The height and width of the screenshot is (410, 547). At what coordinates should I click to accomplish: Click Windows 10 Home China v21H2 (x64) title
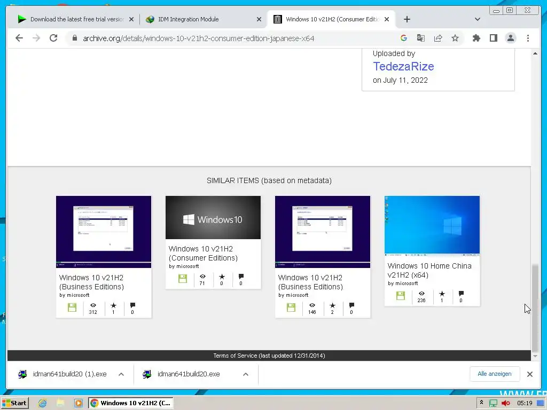429,271
